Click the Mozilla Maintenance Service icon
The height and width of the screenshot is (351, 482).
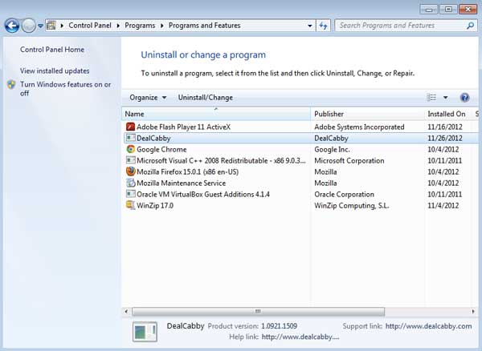pos(130,183)
